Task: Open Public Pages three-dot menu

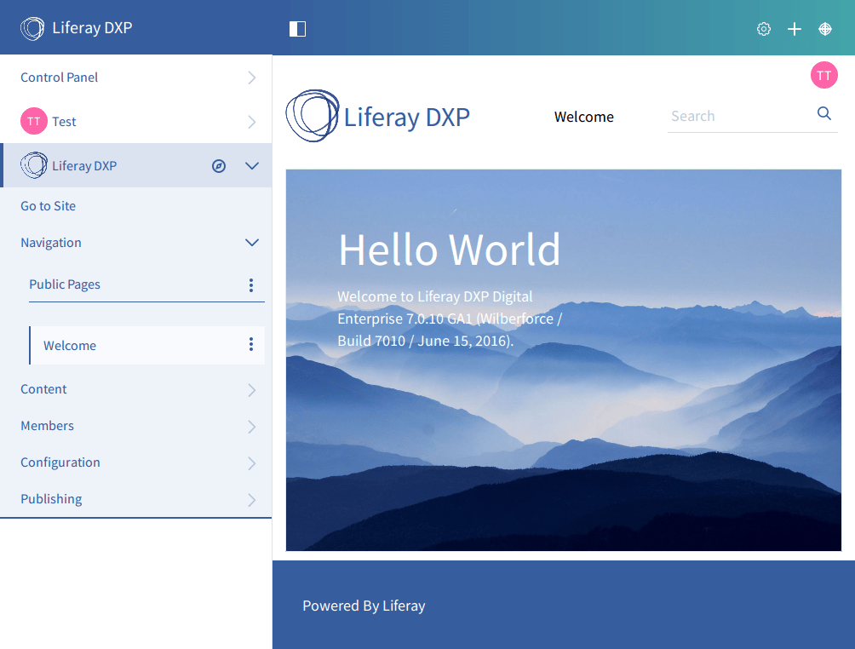Action: coord(251,284)
